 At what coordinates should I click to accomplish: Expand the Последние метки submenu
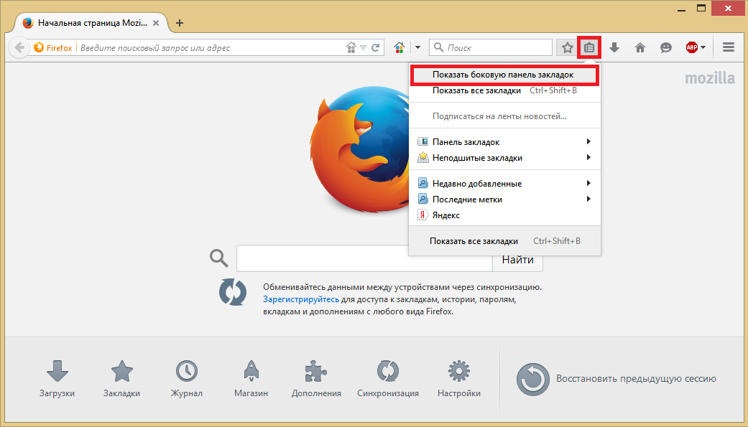[504, 199]
